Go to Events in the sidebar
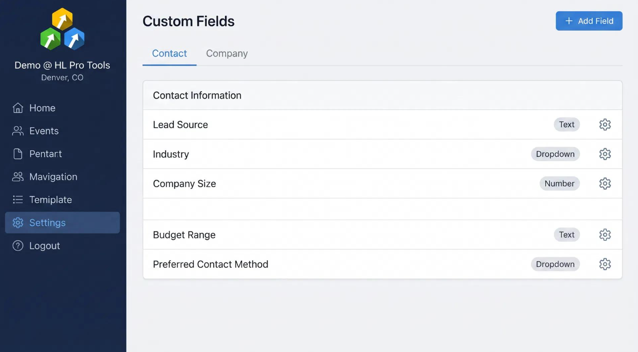 (44, 131)
